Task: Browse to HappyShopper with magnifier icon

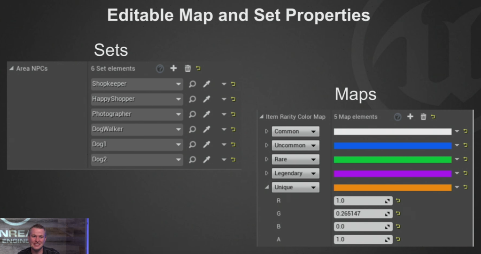Action: pos(192,99)
